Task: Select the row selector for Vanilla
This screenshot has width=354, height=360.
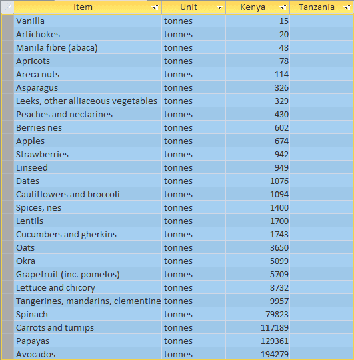Action: [x=7, y=21]
